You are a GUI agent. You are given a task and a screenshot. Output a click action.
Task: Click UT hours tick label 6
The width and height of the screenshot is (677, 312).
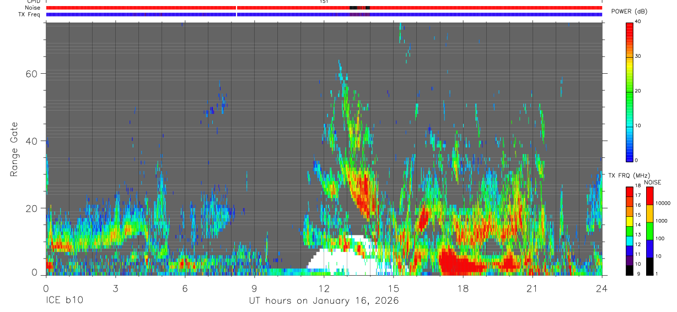pos(185,288)
